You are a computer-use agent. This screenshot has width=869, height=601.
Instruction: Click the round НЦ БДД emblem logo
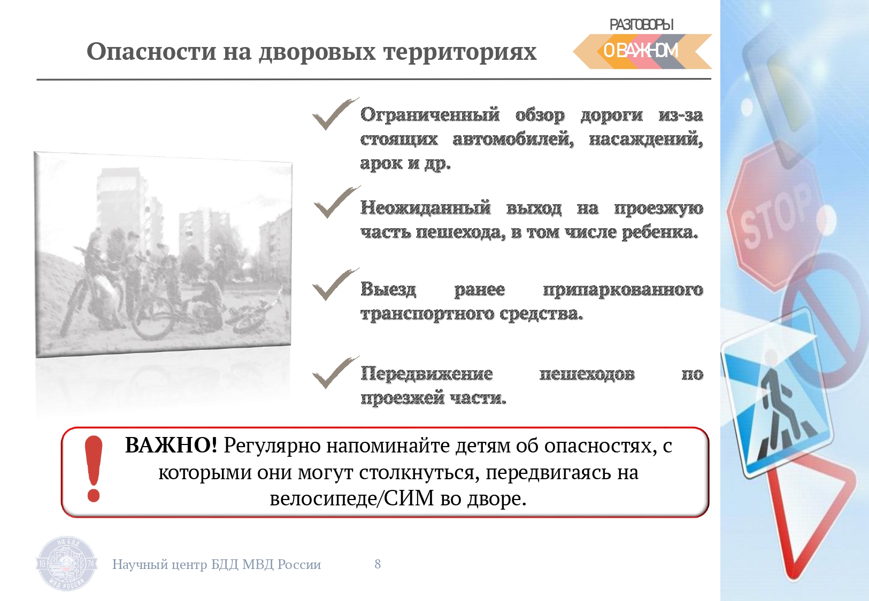[x=67, y=564]
